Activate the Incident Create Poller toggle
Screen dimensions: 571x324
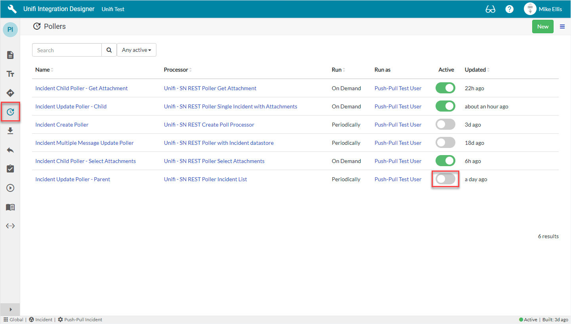(x=445, y=125)
